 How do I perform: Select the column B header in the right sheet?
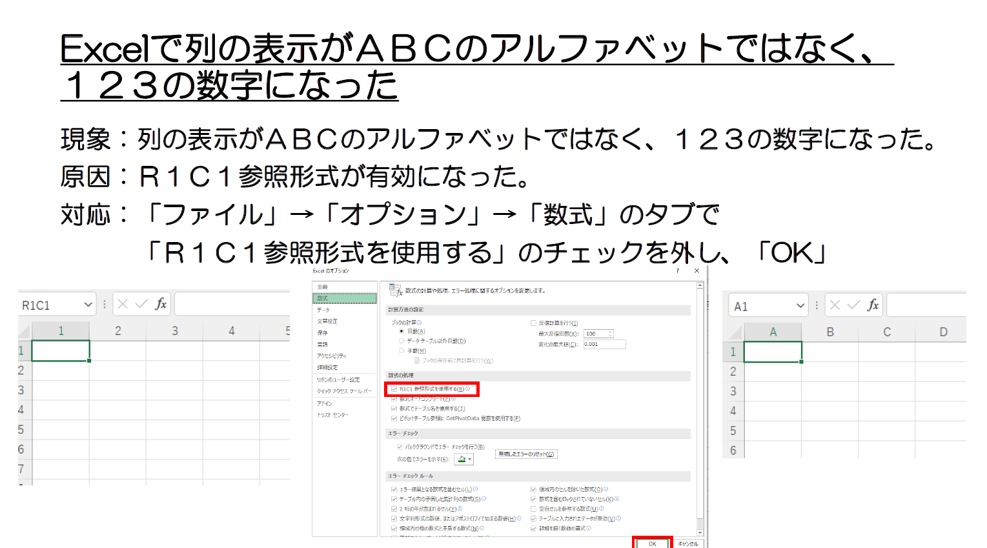[x=830, y=332]
